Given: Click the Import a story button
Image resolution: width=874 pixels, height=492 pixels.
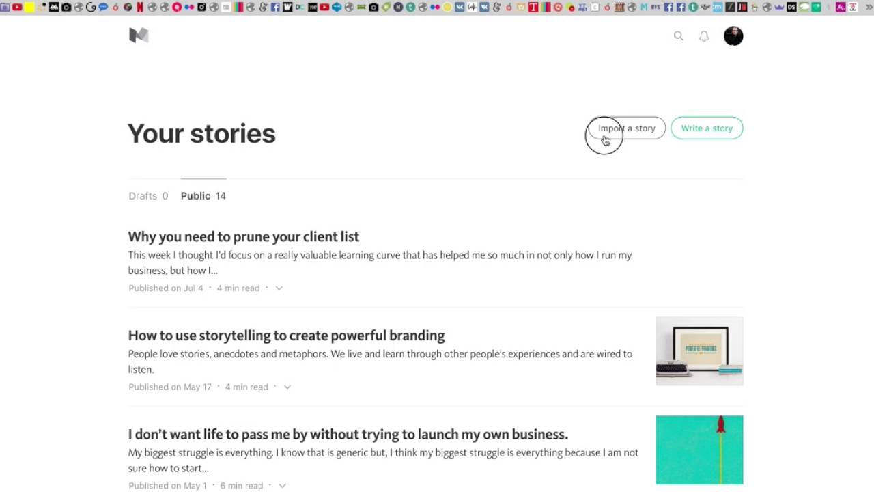Looking at the screenshot, I should click(627, 128).
